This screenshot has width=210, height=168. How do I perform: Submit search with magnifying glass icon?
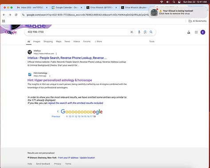coord(151,32)
